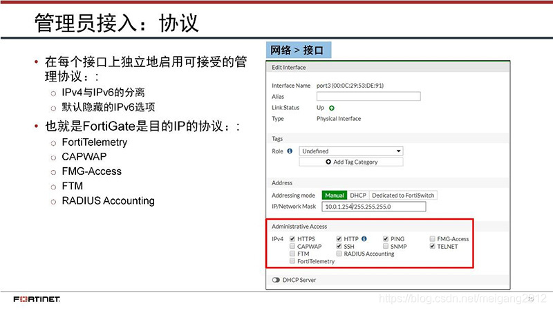Click the Tags section heading
The height and width of the screenshot is (311, 553).
tap(277, 139)
